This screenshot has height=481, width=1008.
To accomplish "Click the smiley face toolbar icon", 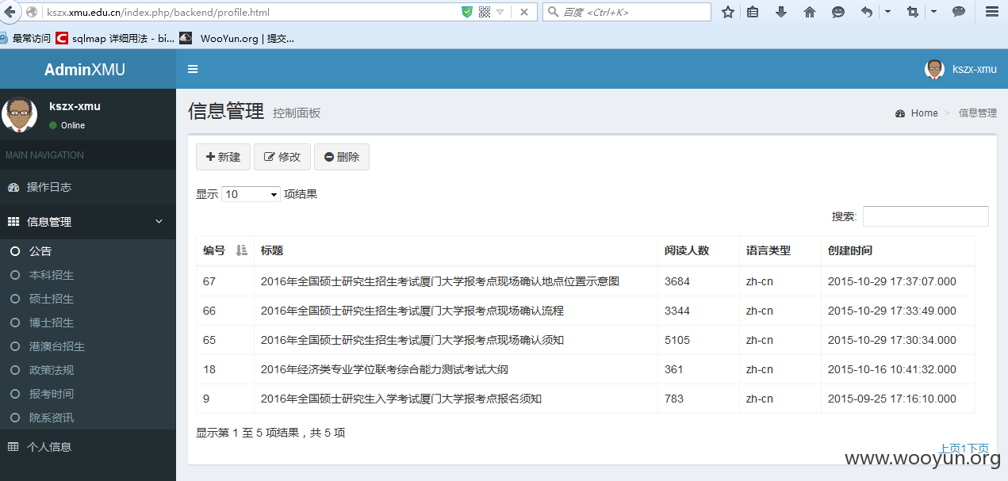I will [x=838, y=12].
